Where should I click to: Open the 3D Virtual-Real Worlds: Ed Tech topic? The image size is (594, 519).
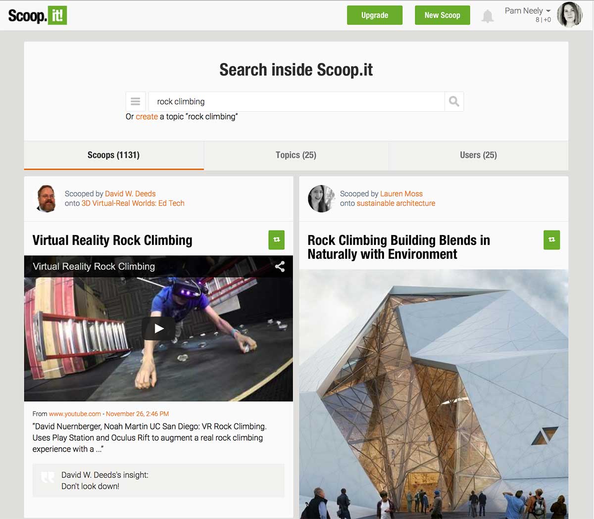pos(133,203)
